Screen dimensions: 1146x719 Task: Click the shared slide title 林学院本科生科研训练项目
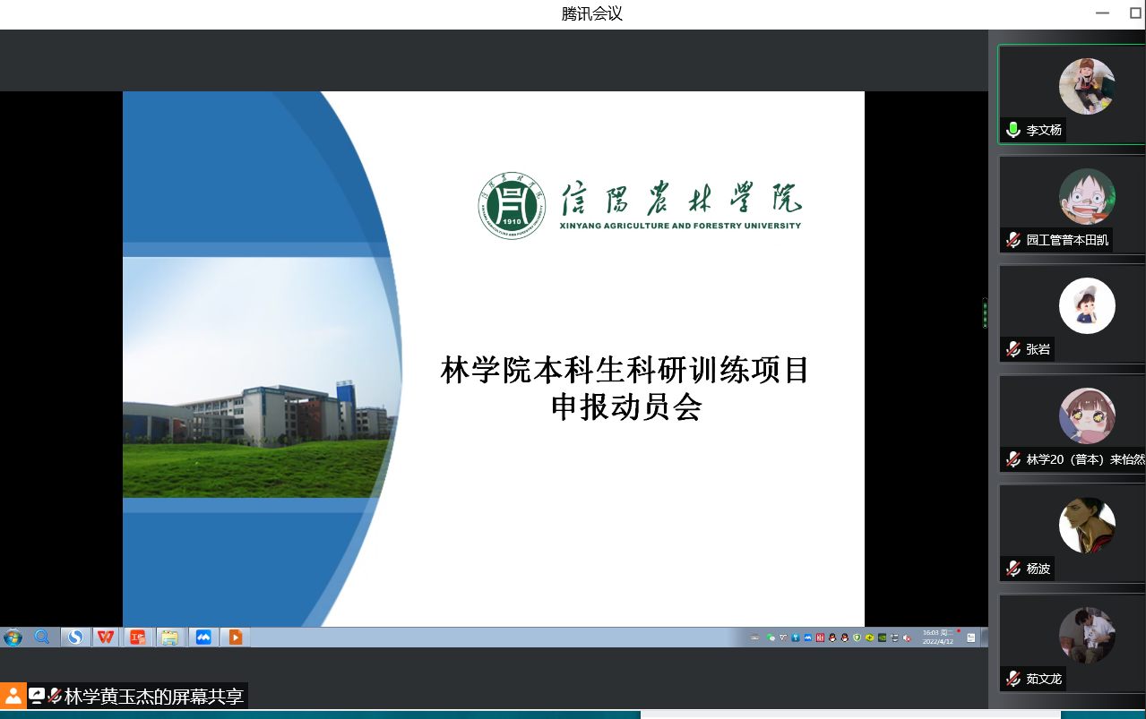click(625, 370)
